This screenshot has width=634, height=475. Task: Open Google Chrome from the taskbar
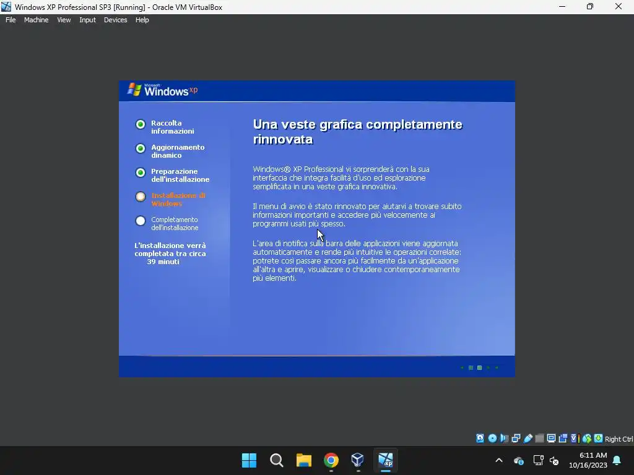pos(331,460)
